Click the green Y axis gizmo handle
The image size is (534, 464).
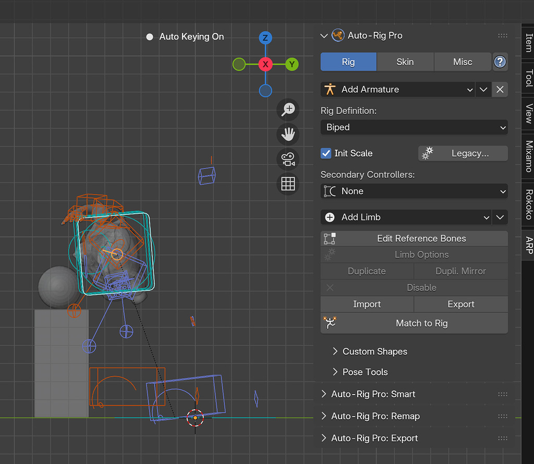coord(292,64)
